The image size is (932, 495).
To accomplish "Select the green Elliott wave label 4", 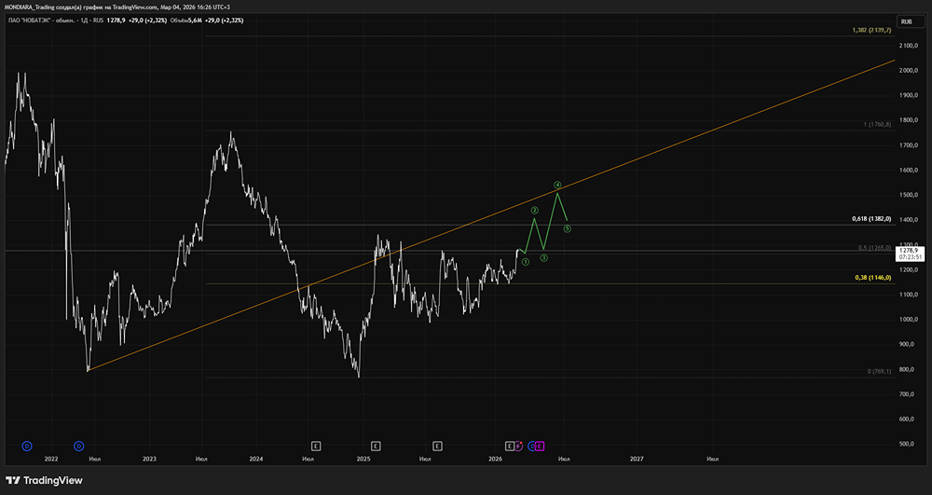I will pos(557,185).
